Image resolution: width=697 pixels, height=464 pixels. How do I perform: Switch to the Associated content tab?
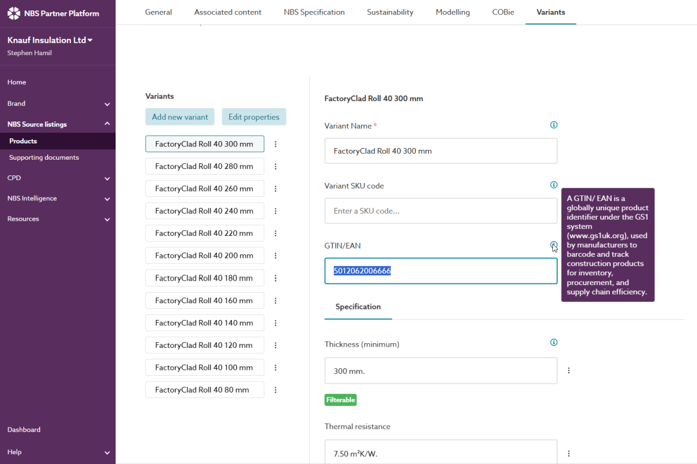(x=228, y=12)
